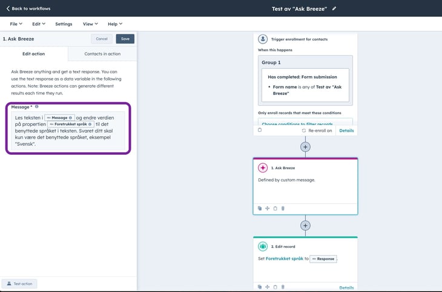
Task: Select the Foretrukket språk token in the prompt
Action: point(70,124)
